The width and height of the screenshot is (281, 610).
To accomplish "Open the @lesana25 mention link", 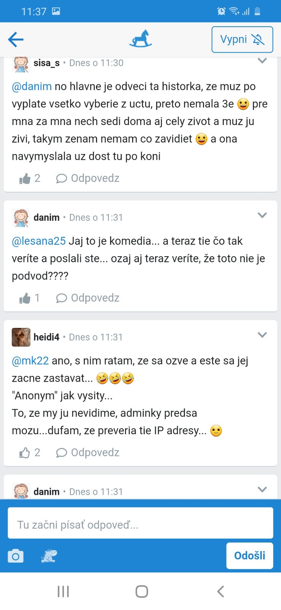I will [x=39, y=241].
